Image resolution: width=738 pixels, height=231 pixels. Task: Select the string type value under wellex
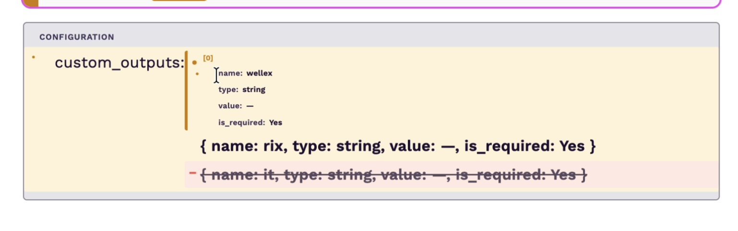pyautogui.click(x=254, y=90)
